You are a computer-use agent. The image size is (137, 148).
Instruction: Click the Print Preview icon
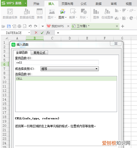pos(25,26)
